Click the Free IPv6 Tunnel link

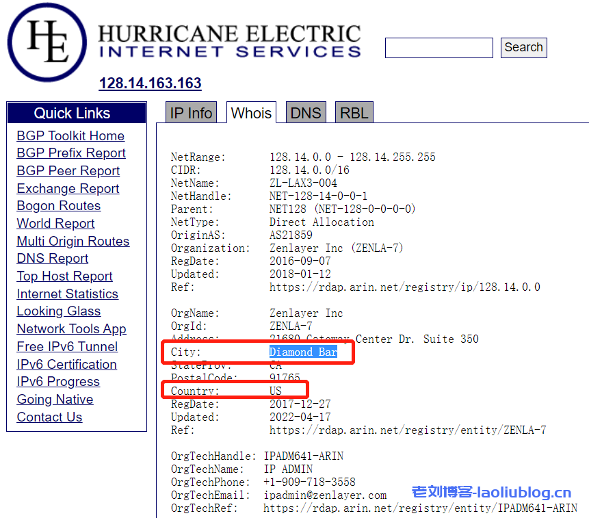[67, 347]
